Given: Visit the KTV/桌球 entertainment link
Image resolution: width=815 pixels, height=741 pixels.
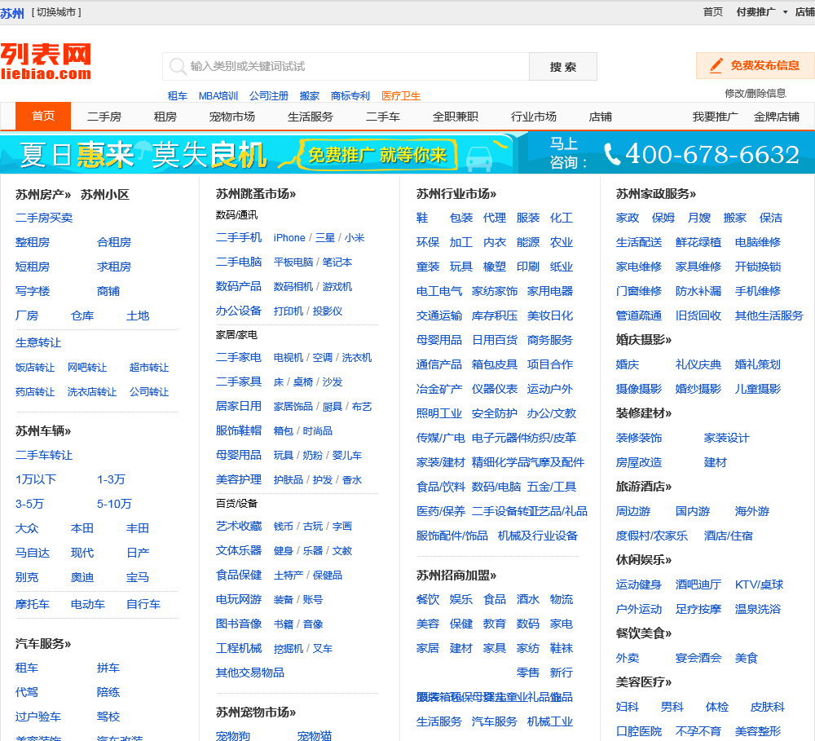Looking at the screenshot, I should (758, 584).
